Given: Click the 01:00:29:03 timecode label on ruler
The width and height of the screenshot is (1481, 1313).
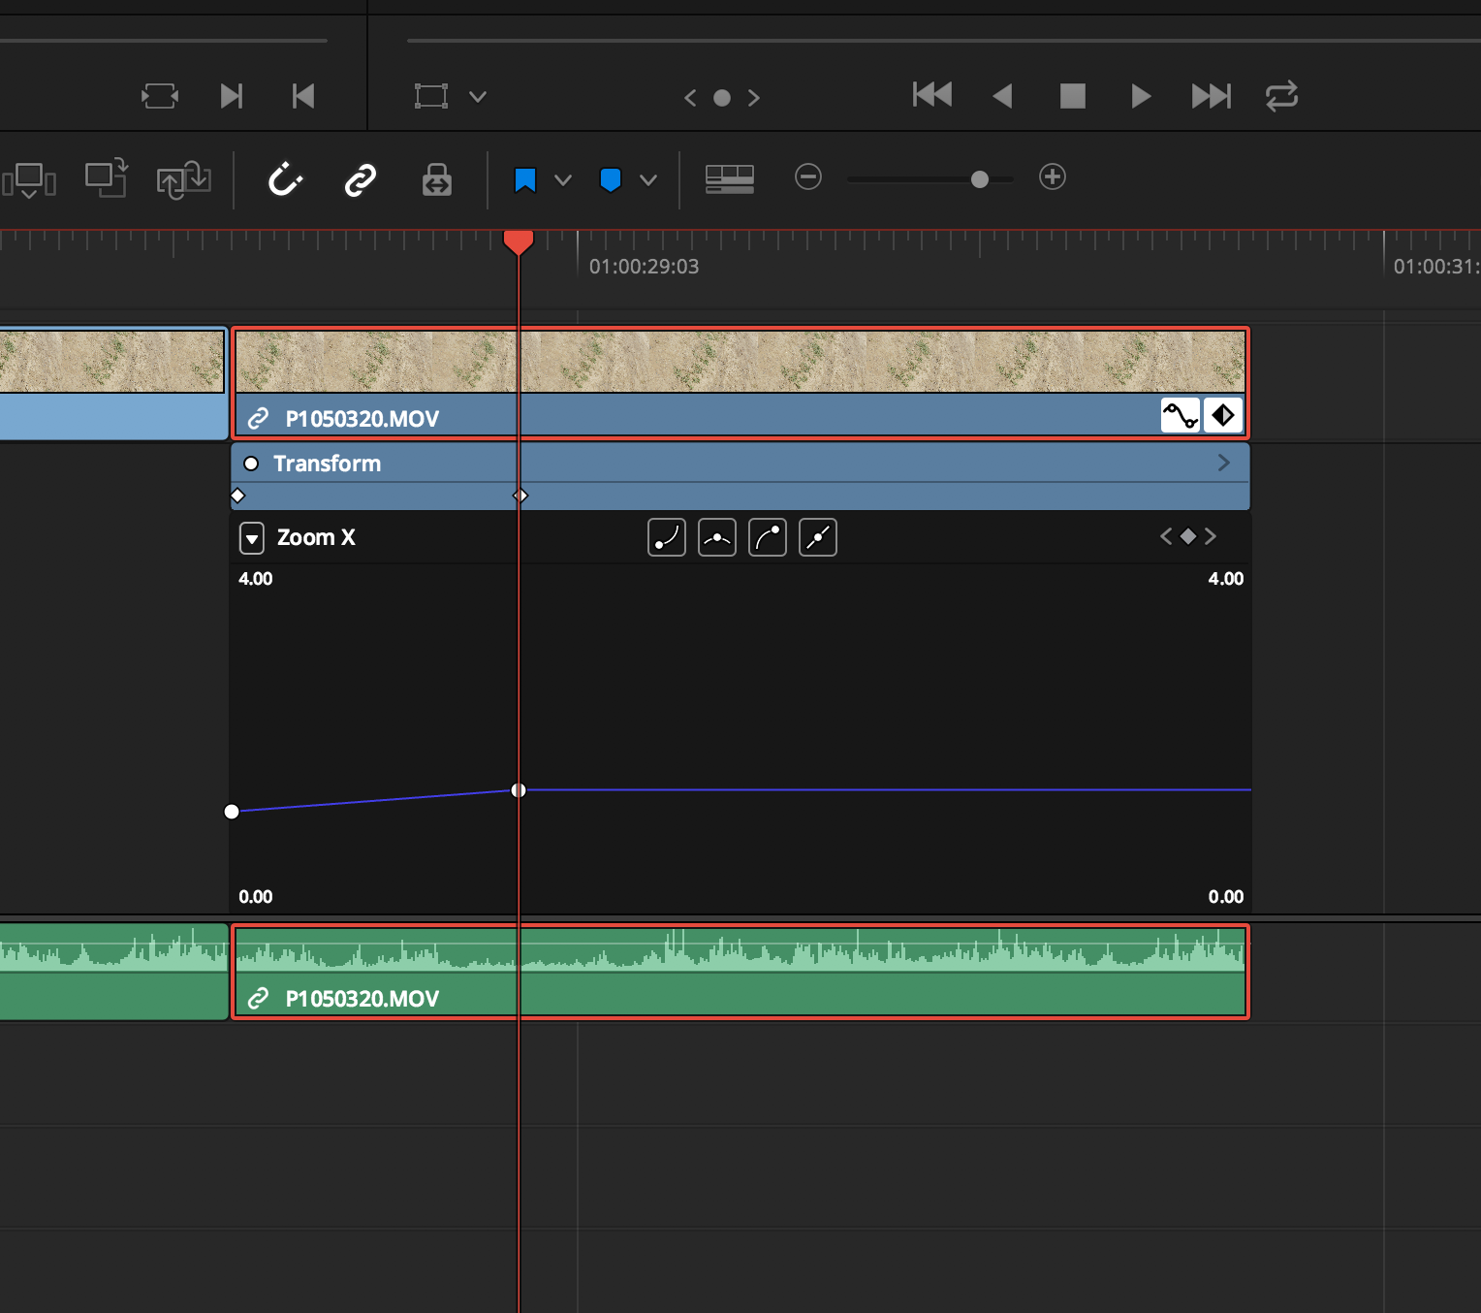Looking at the screenshot, I should click(644, 267).
